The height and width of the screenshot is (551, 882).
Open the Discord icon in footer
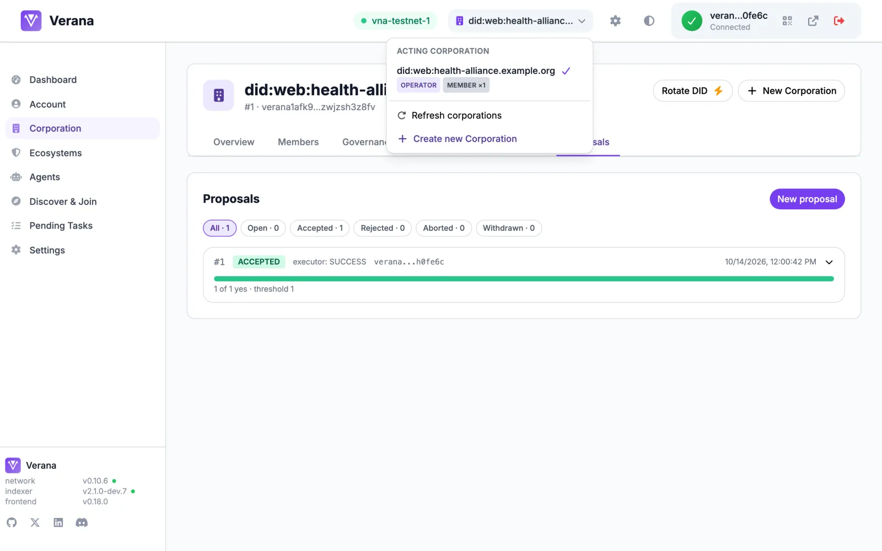pyautogui.click(x=82, y=522)
